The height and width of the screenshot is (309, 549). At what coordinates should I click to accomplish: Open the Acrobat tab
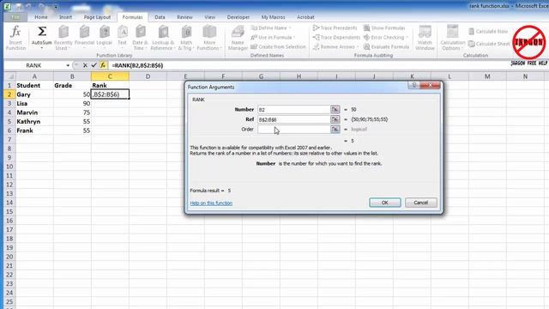point(305,17)
